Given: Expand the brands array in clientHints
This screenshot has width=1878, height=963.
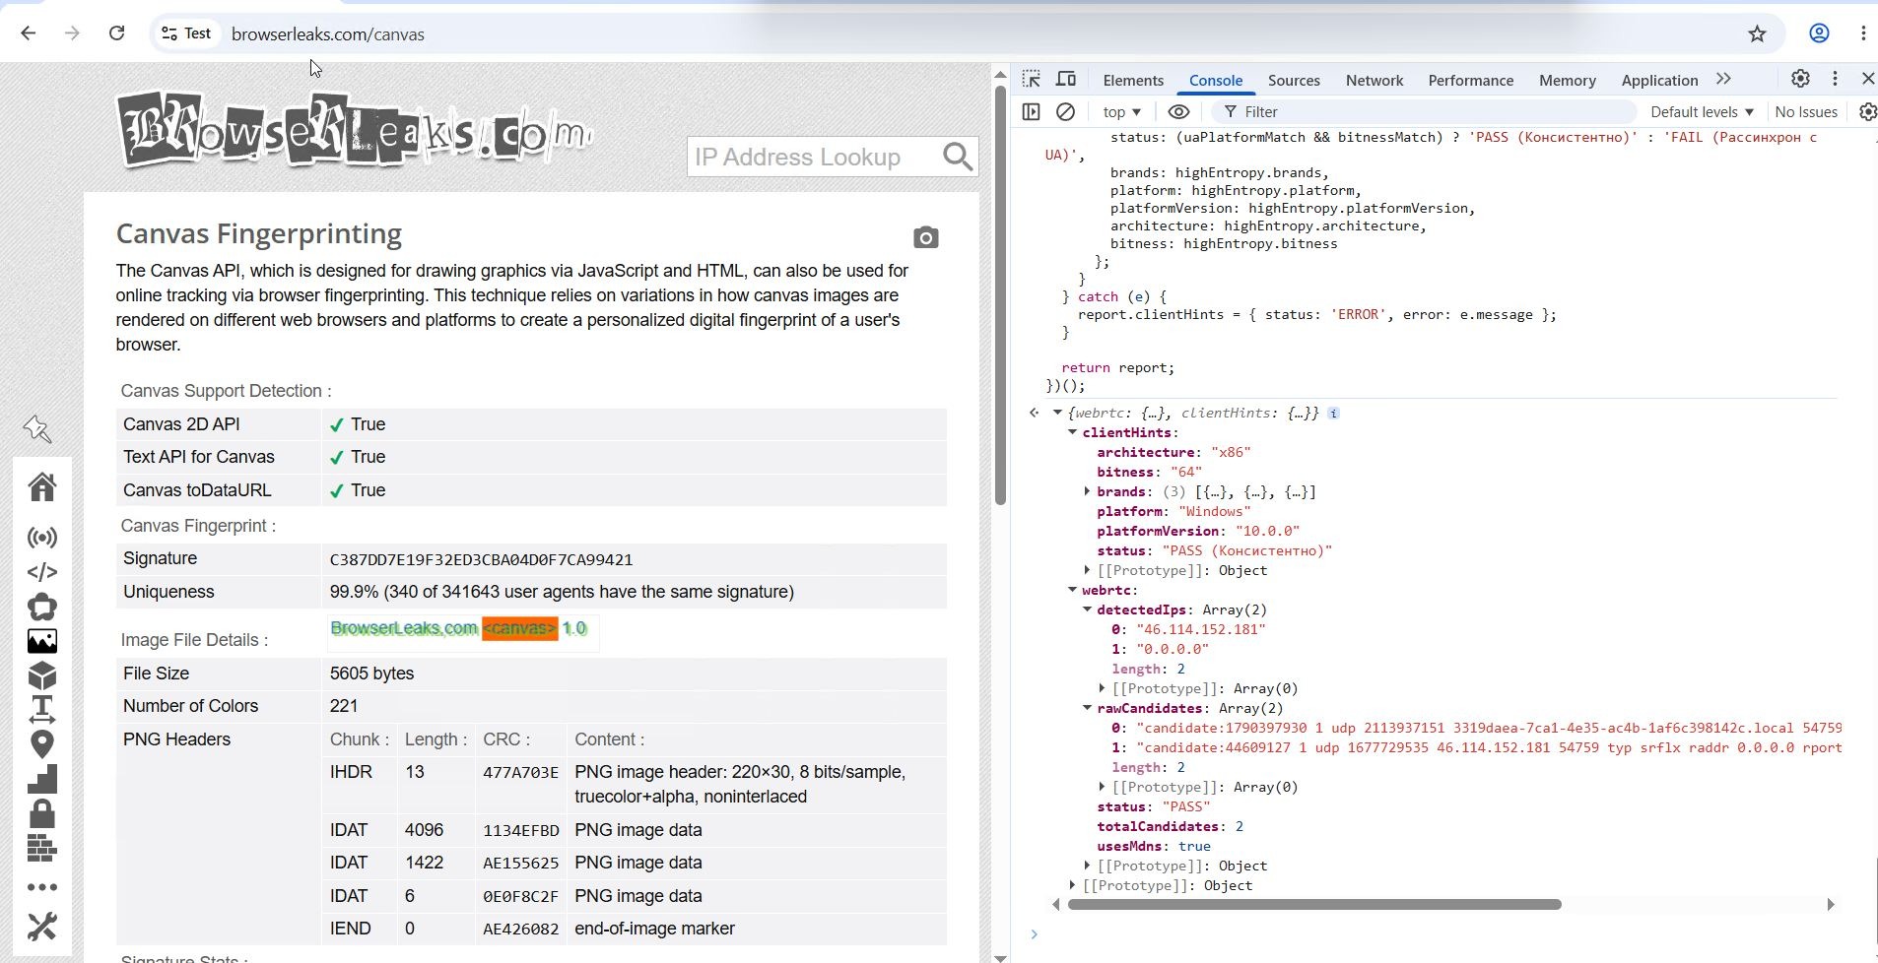Looking at the screenshot, I should 1088,491.
